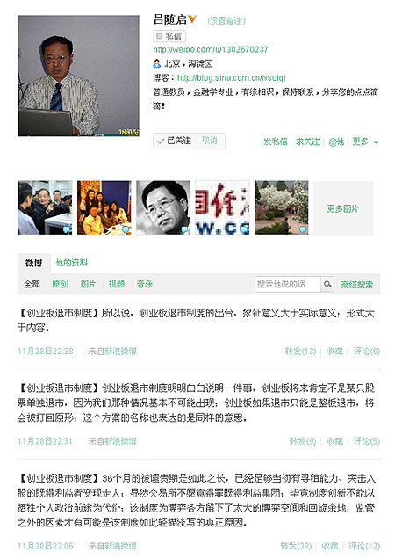Click 设置备注 to set a note

click(x=226, y=21)
